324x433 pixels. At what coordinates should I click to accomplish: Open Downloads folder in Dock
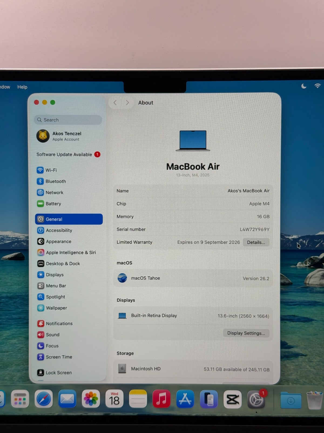coord(291,400)
